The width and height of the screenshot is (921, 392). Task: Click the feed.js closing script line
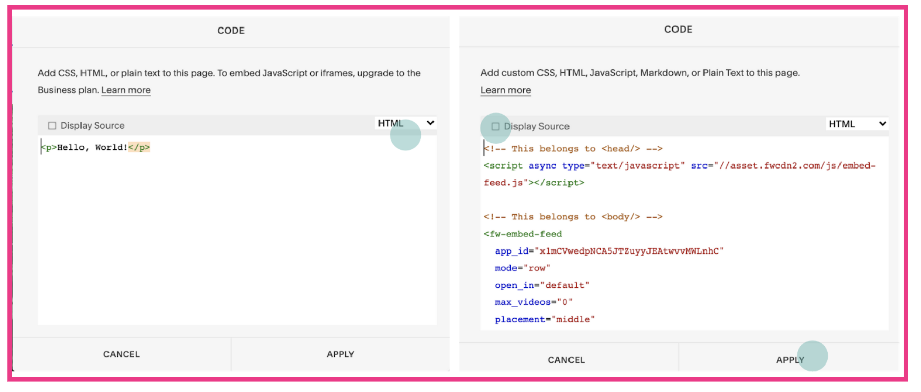click(x=534, y=183)
